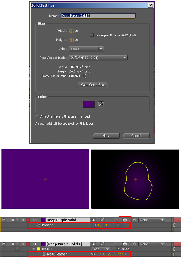Click the yellow Mask 1 color swatch
This screenshot has width=181, height=261.
[x=39, y=249]
